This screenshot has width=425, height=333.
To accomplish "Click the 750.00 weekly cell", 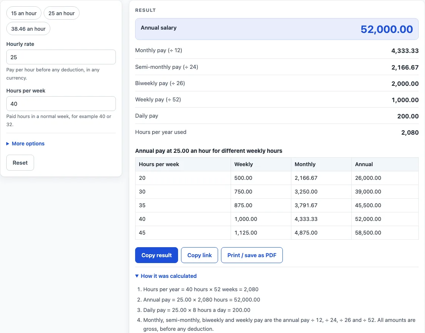I will coord(261,192).
